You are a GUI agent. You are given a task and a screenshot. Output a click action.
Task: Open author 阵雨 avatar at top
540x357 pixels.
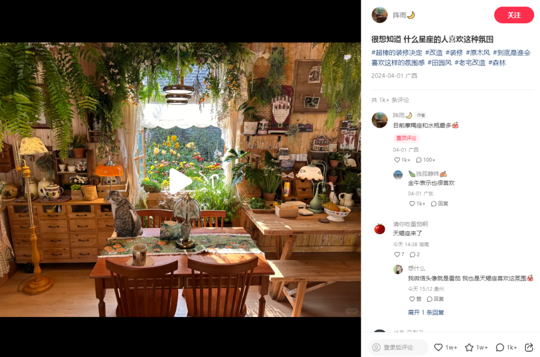[380, 15]
